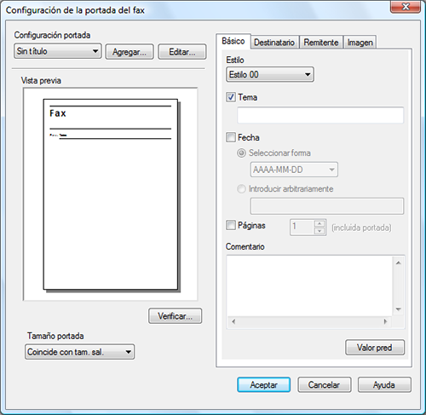Select the Seleccionar forma radio button
Viewport: 426px width, 415px height.
pyautogui.click(x=241, y=153)
